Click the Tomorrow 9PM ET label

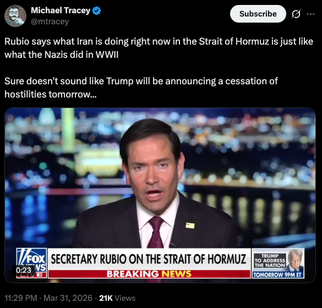(277, 275)
